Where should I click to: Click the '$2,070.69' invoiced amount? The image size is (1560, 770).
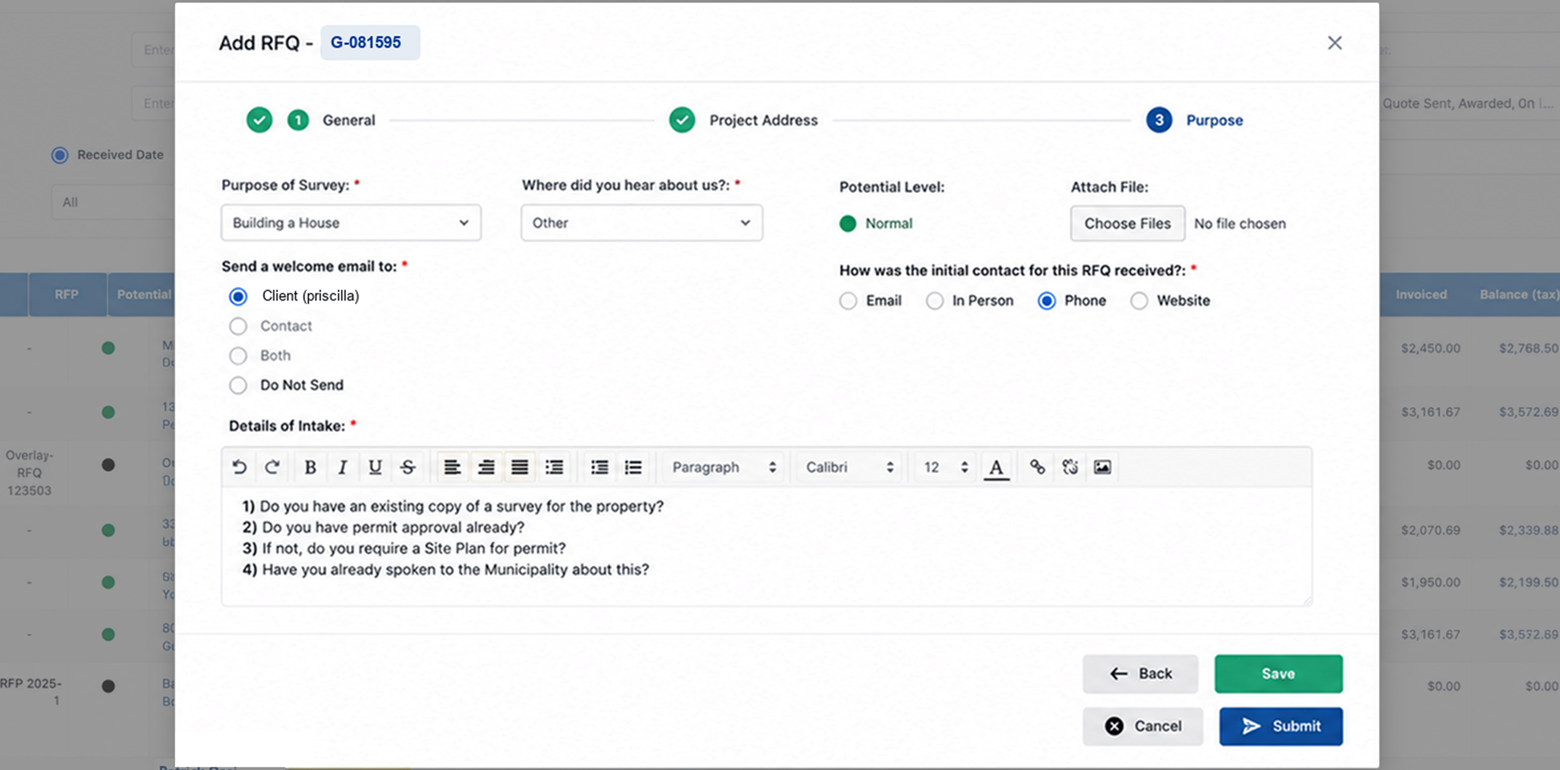[x=1430, y=529]
